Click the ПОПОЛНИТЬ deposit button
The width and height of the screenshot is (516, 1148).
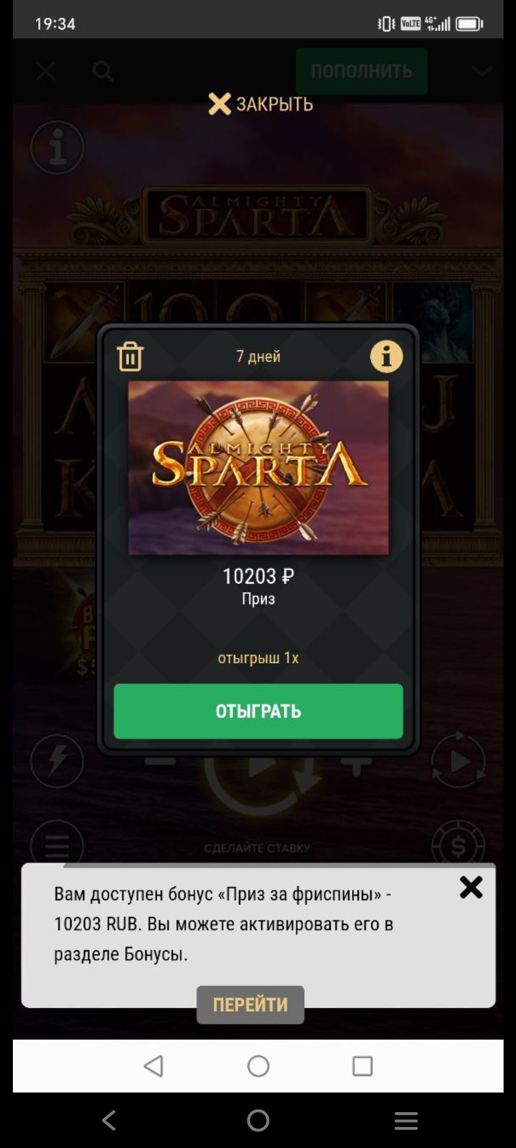(361, 71)
